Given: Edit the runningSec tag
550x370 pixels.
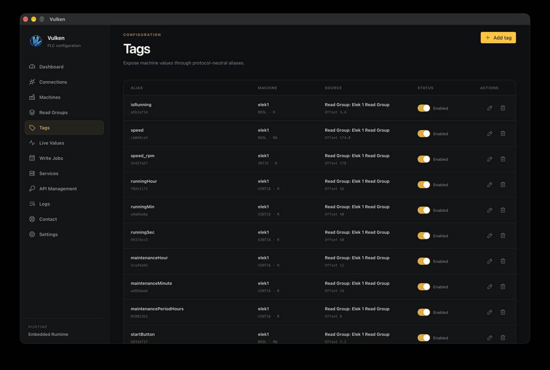Looking at the screenshot, I should pyautogui.click(x=489, y=235).
